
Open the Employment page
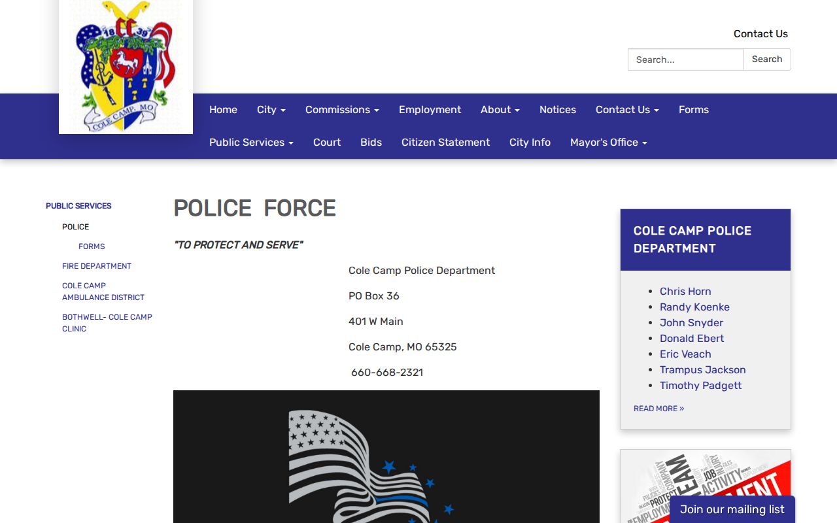[430, 110]
